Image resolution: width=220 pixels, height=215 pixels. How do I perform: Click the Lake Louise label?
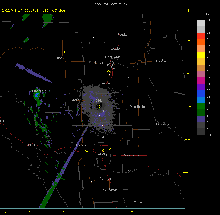coord(5,124)
